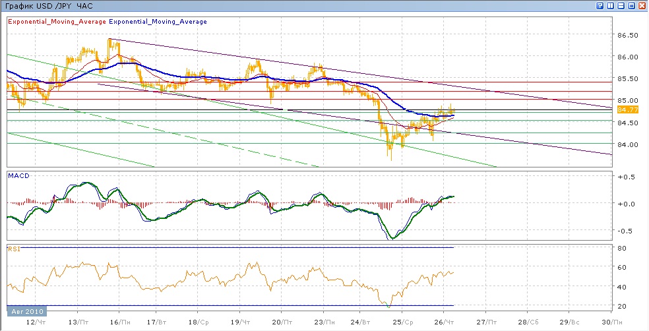
Task: Click the +0.5 level on MACD scale
Action: [624, 176]
